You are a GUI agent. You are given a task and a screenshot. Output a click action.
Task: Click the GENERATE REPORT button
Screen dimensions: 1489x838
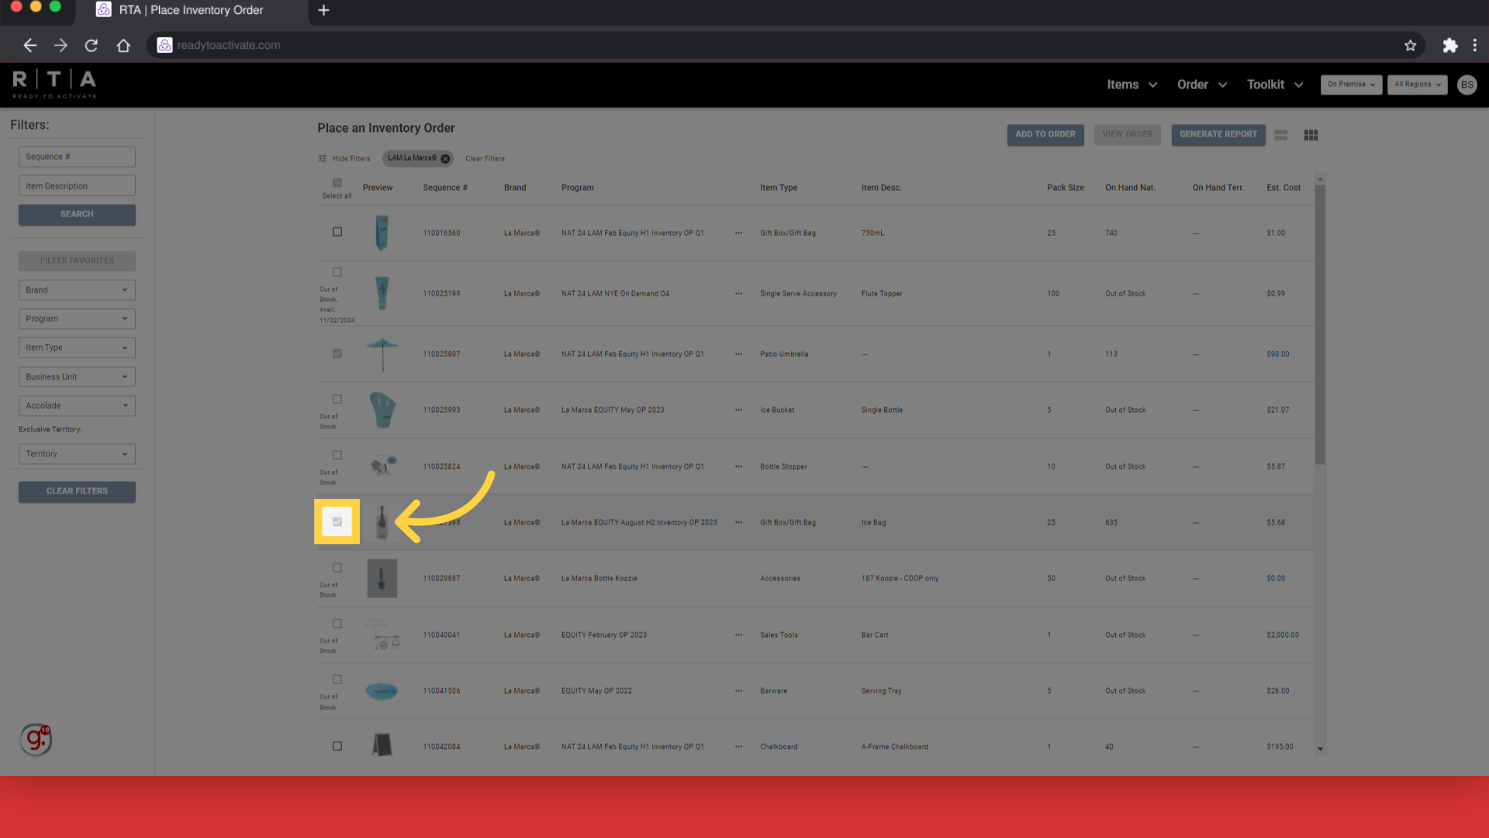(x=1218, y=134)
